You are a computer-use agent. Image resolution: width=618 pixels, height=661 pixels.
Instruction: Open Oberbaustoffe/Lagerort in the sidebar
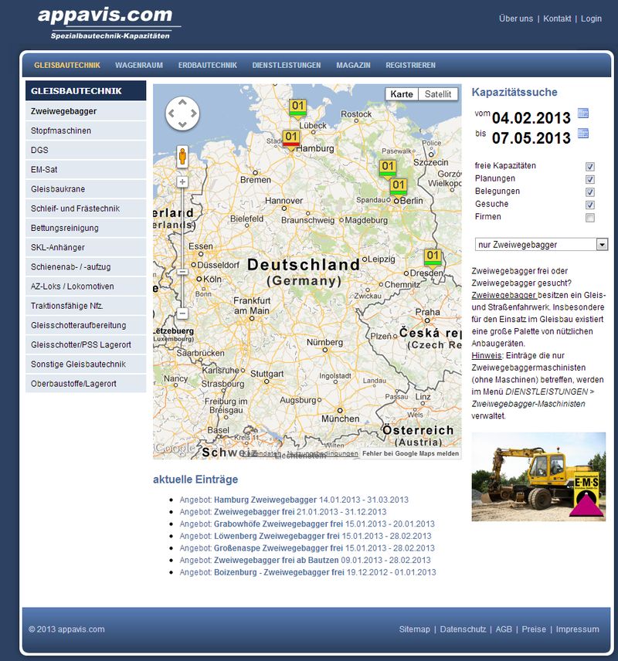(x=86, y=384)
